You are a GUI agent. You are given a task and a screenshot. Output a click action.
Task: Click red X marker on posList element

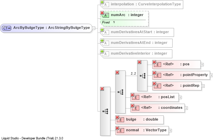coord(132,95)
